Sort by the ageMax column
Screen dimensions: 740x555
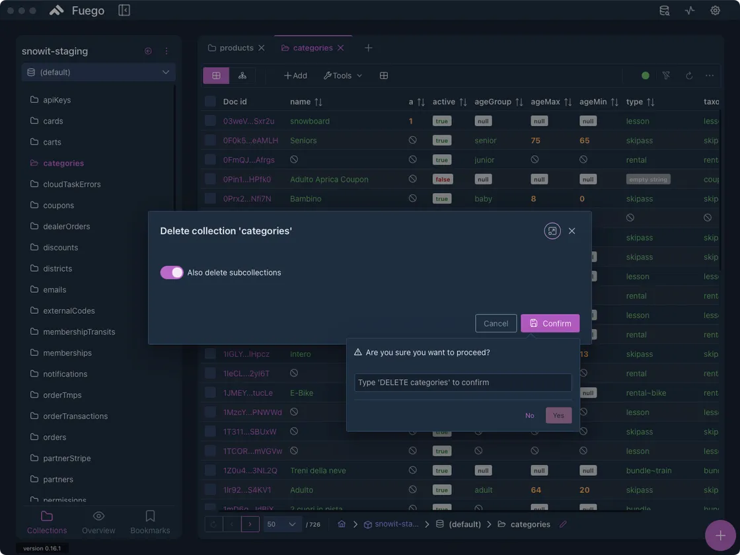pos(568,102)
